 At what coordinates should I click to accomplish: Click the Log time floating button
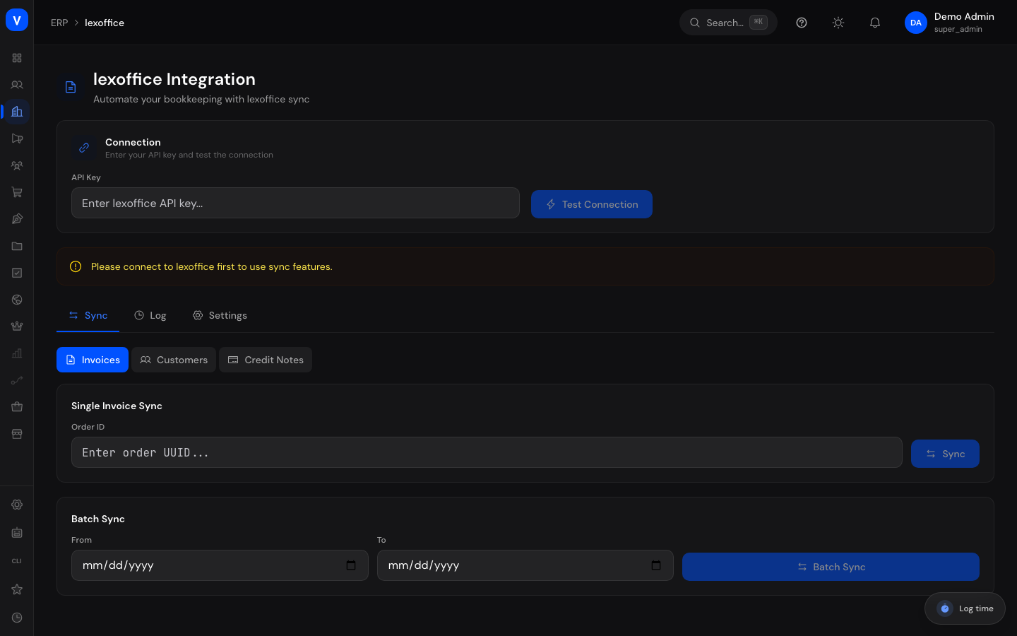click(965, 608)
